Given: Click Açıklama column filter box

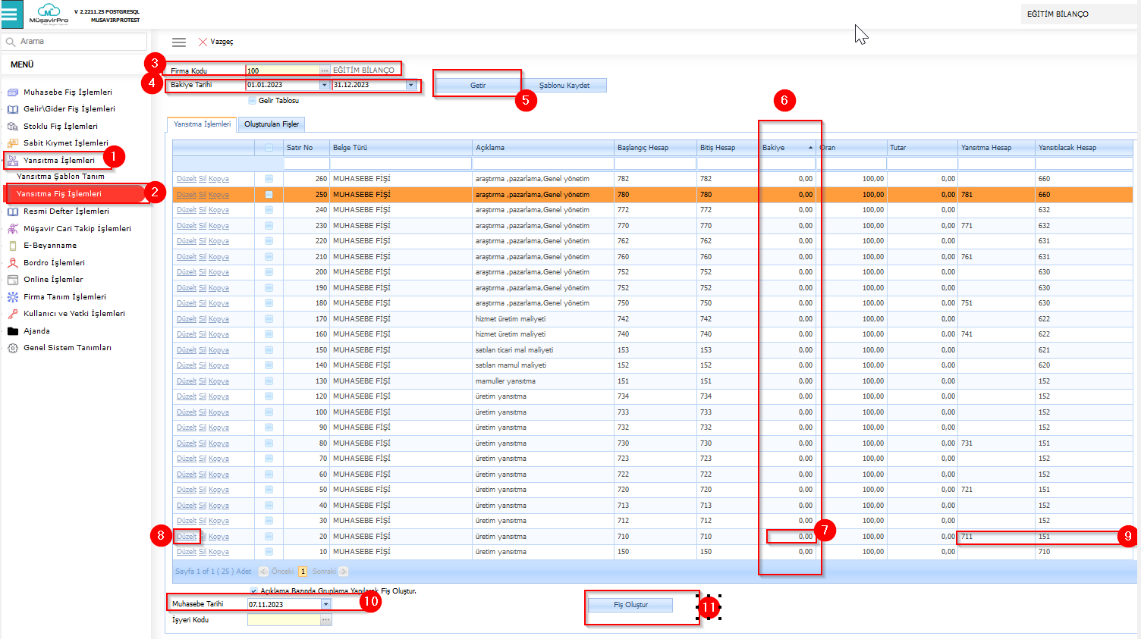Looking at the screenshot, I should coord(542,164).
